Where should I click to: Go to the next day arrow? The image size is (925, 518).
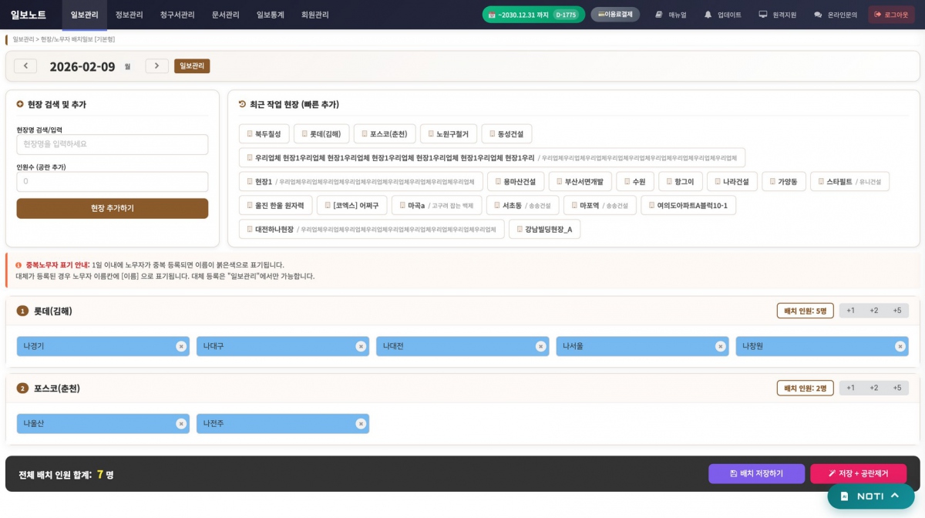156,66
